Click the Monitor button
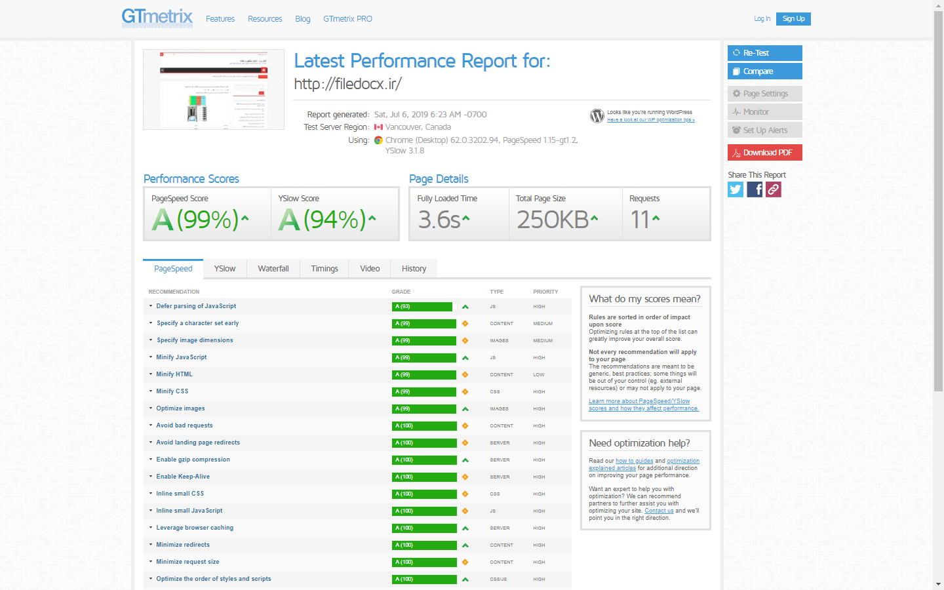This screenshot has height=590, width=944. coord(765,112)
